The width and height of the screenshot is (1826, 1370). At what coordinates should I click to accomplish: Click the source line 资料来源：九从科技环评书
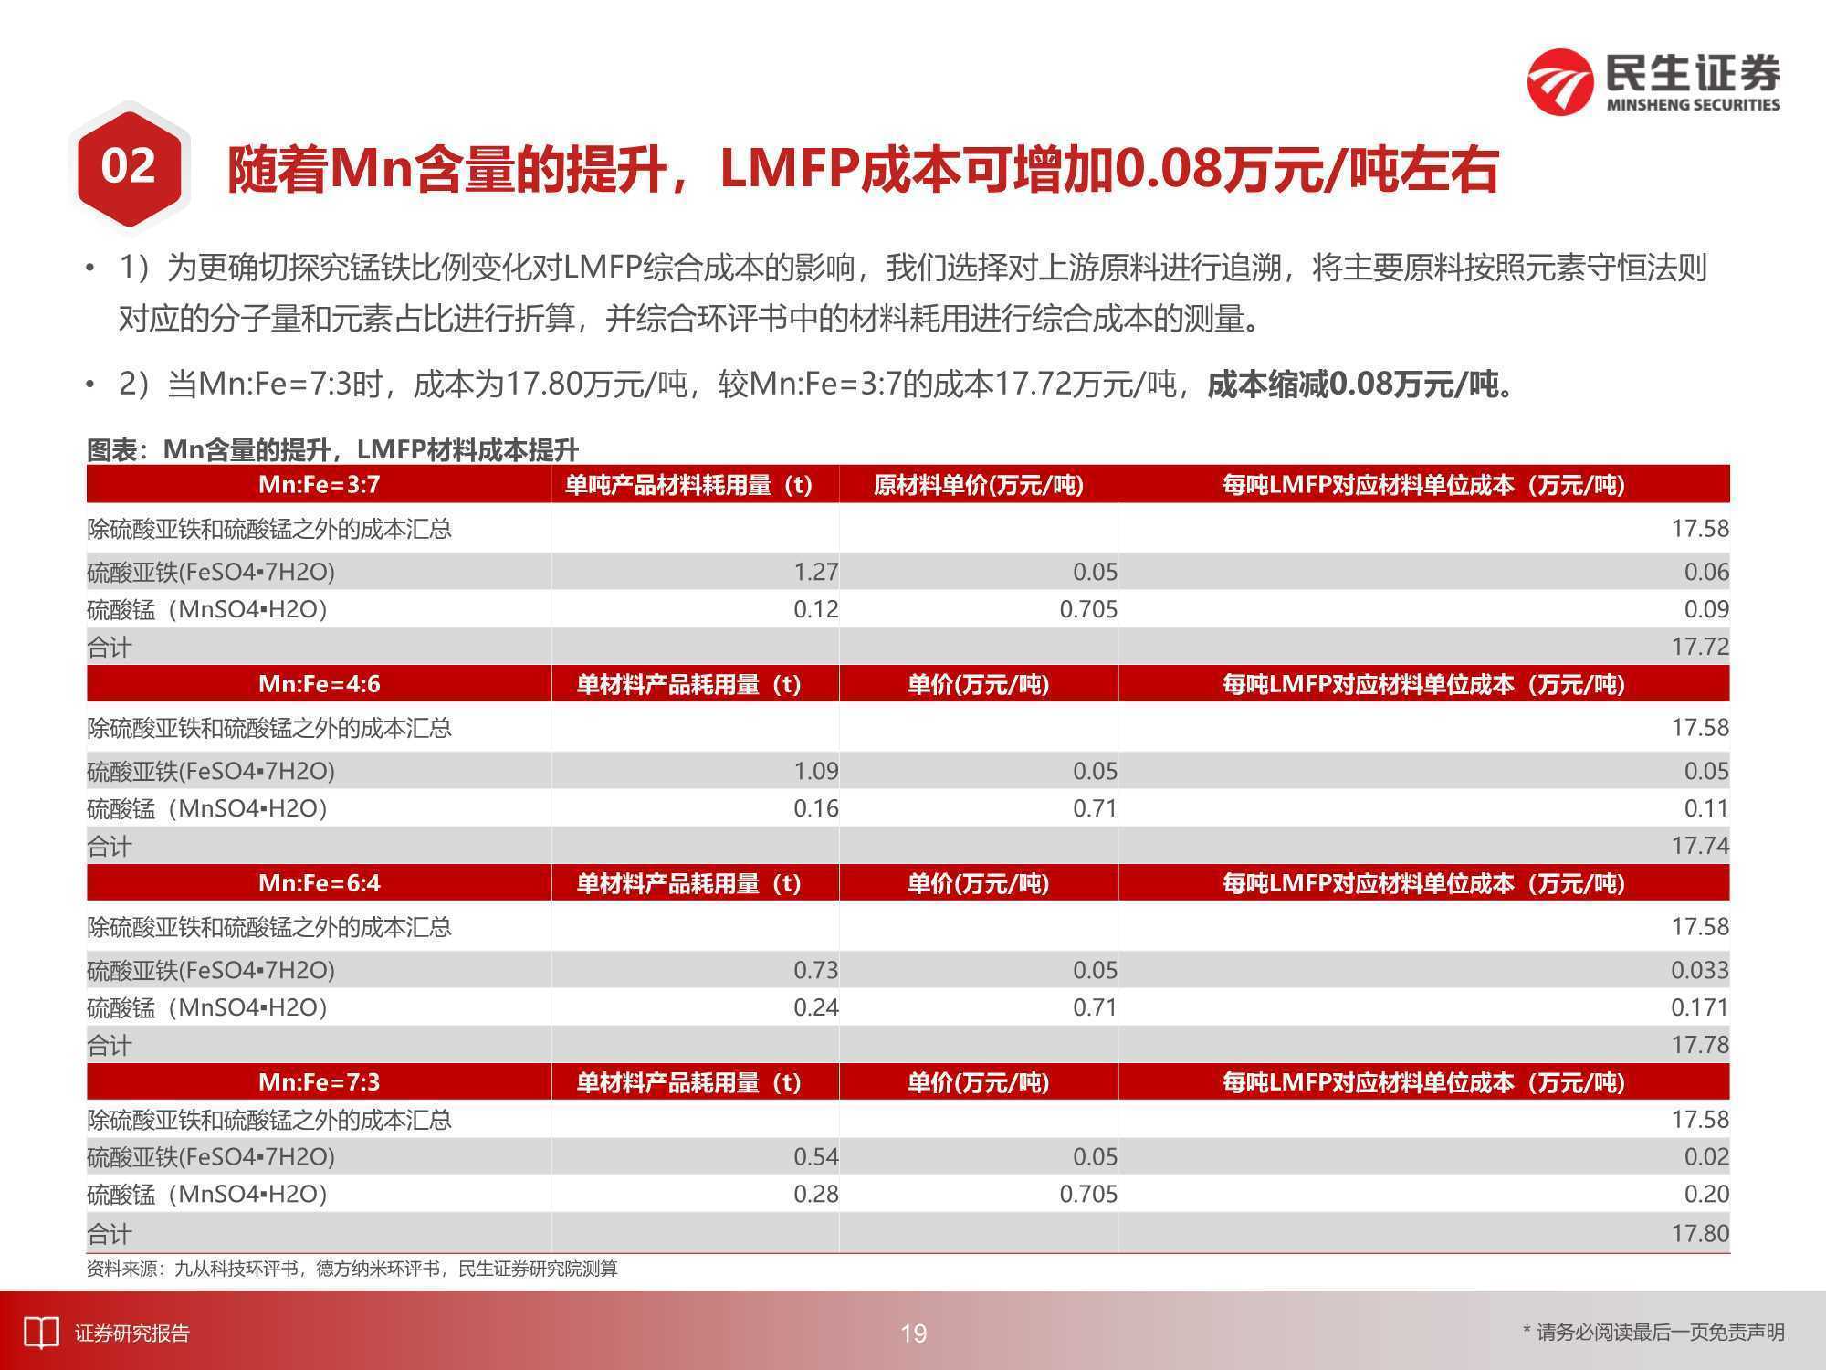tap(352, 1269)
